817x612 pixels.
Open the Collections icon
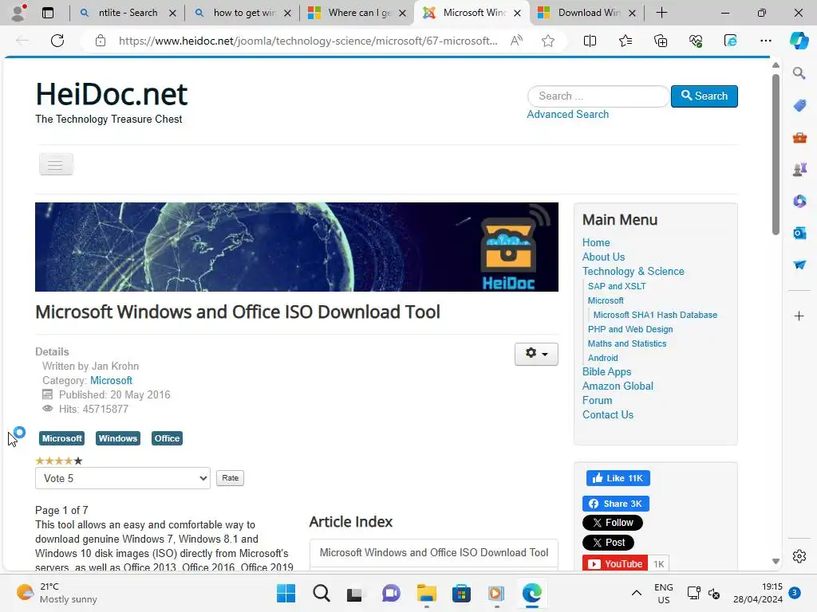point(660,41)
